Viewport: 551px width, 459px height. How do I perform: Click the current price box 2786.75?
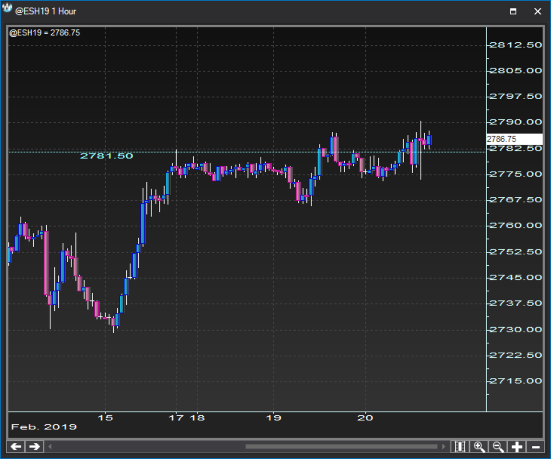pos(514,139)
